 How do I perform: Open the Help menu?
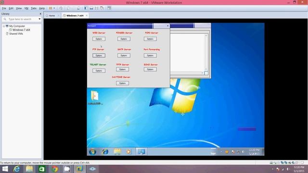click(42, 8)
